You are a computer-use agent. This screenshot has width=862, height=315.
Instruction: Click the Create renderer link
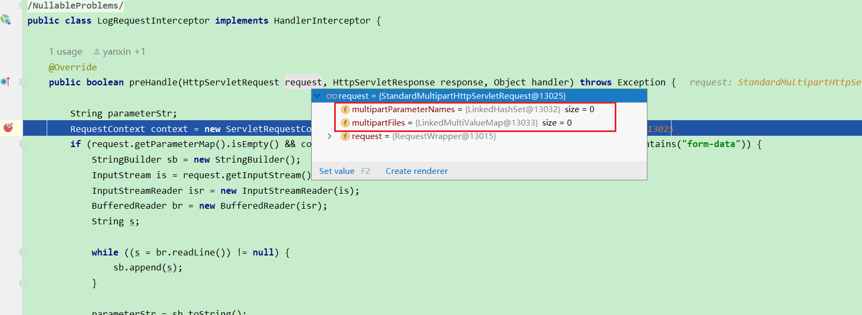click(x=416, y=171)
